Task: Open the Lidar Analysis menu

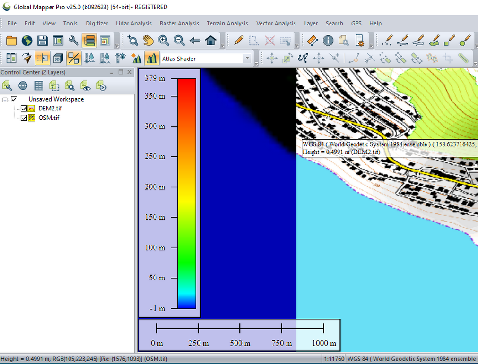Action: click(134, 23)
